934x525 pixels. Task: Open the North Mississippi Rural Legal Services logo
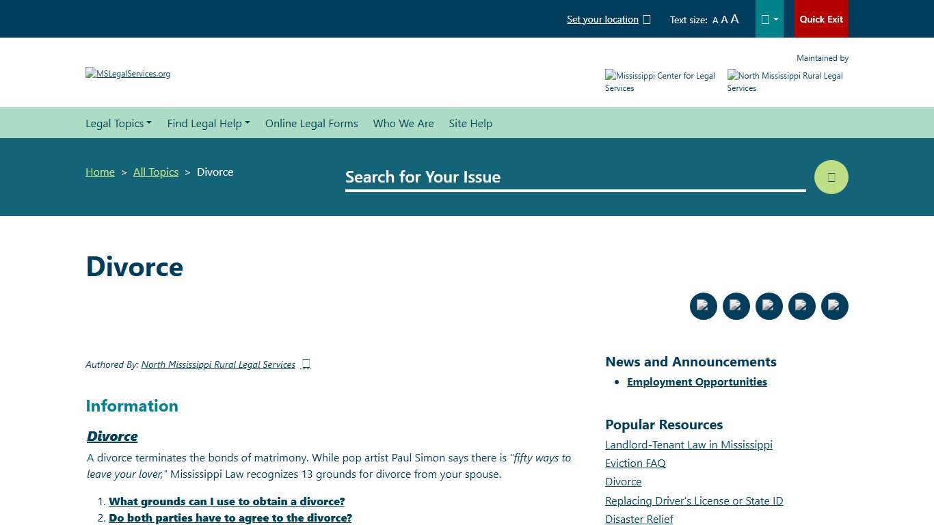tap(784, 81)
